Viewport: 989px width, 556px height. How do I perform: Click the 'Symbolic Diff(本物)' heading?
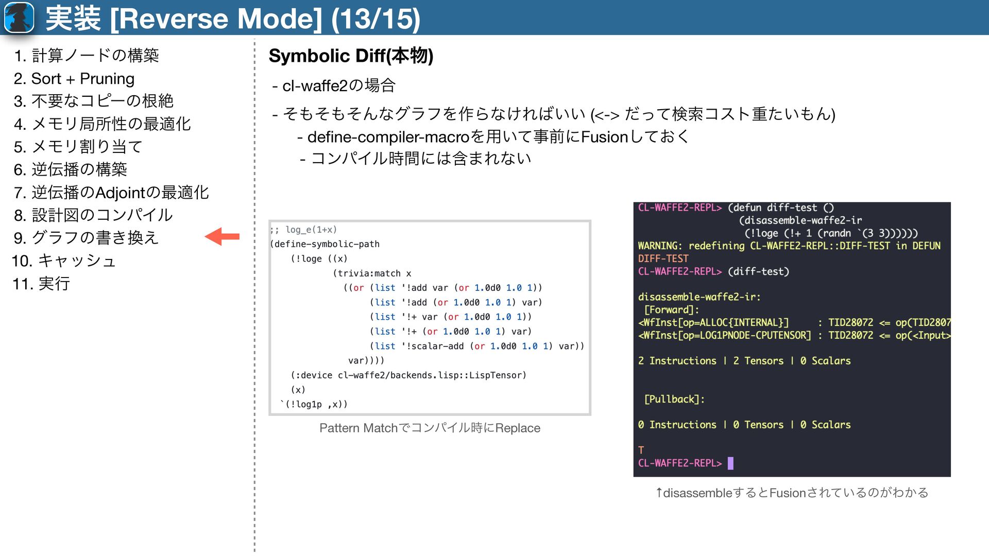tap(351, 56)
